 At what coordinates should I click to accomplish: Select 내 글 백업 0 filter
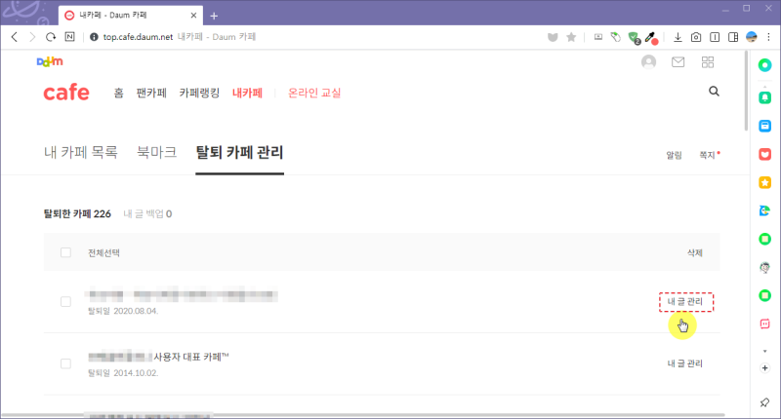point(147,213)
